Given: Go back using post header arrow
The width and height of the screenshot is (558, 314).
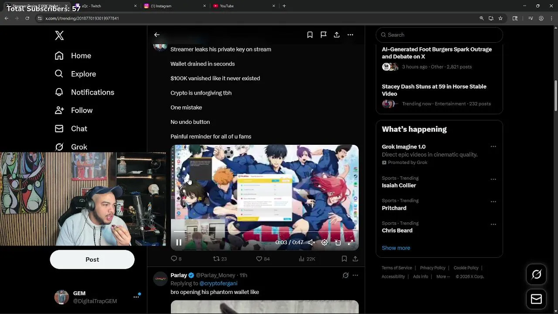Looking at the screenshot, I should (x=157, y=35).
